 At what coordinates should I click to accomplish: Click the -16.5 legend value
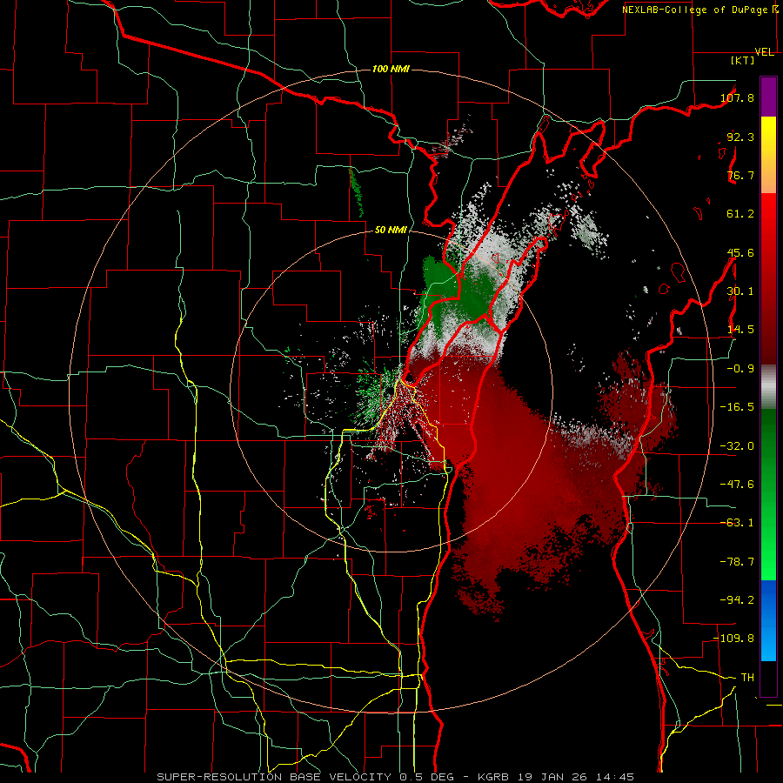click(737, 407)
